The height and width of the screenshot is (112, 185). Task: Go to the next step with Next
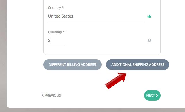click(152, 95)
